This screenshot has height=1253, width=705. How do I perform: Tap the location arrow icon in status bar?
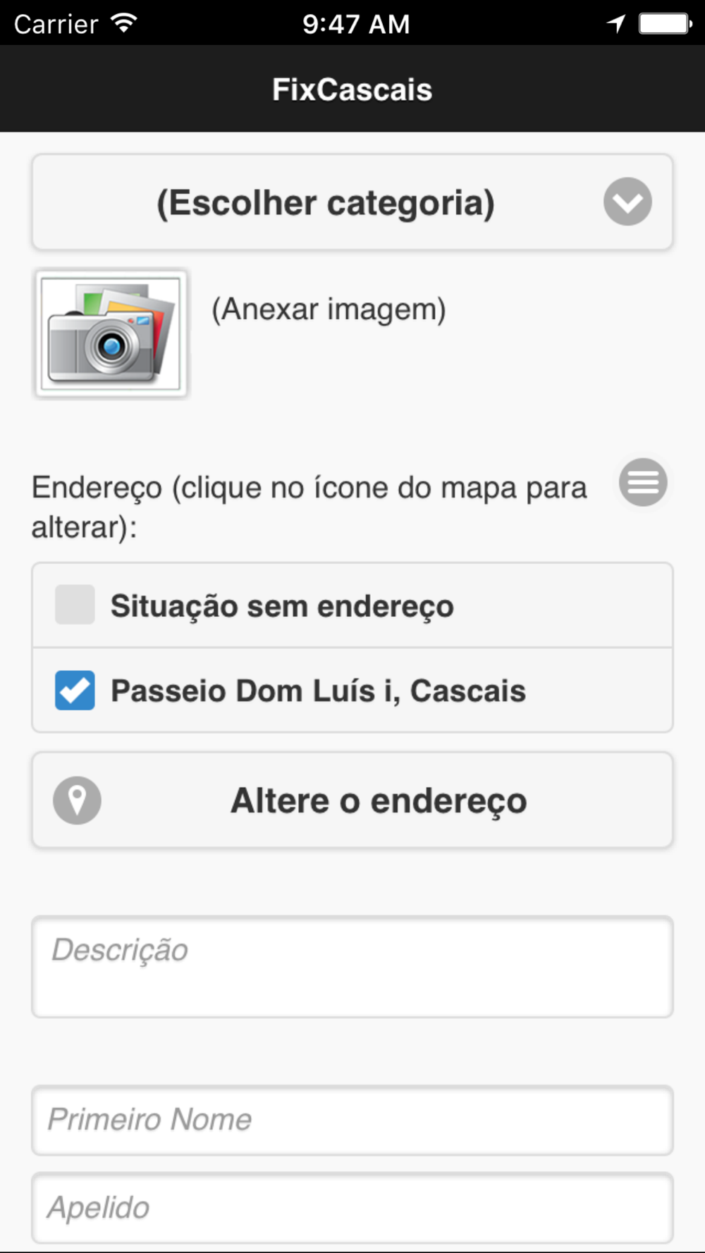[x=616, y=24]
